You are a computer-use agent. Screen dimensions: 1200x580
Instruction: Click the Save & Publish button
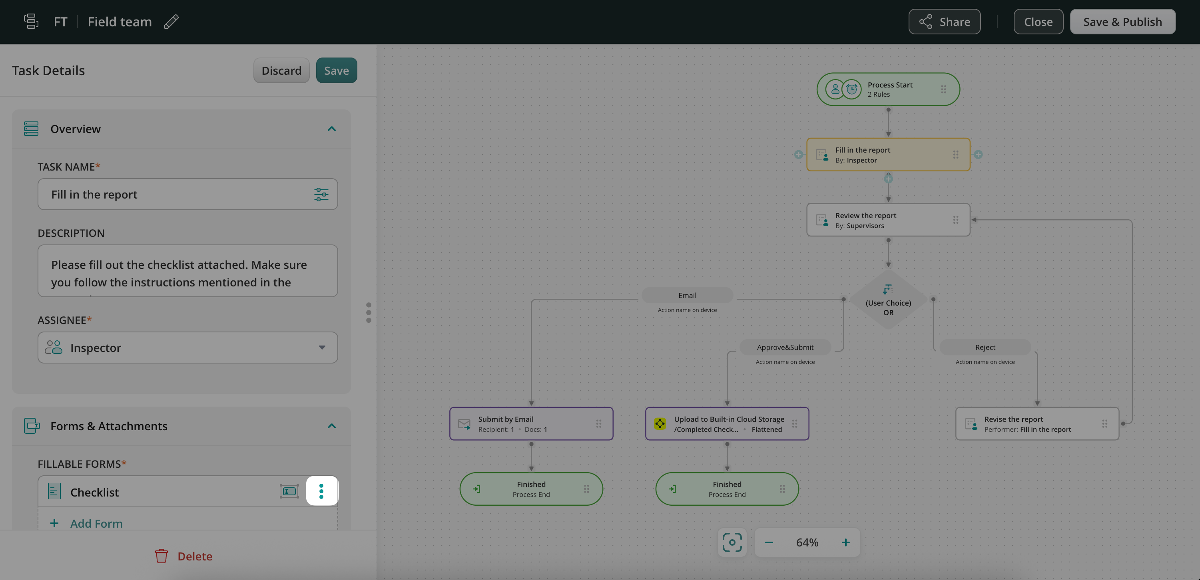point(1122,22)
